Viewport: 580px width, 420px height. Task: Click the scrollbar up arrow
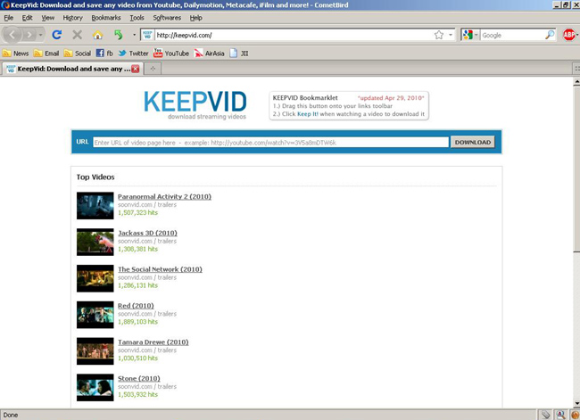point(576,82)
